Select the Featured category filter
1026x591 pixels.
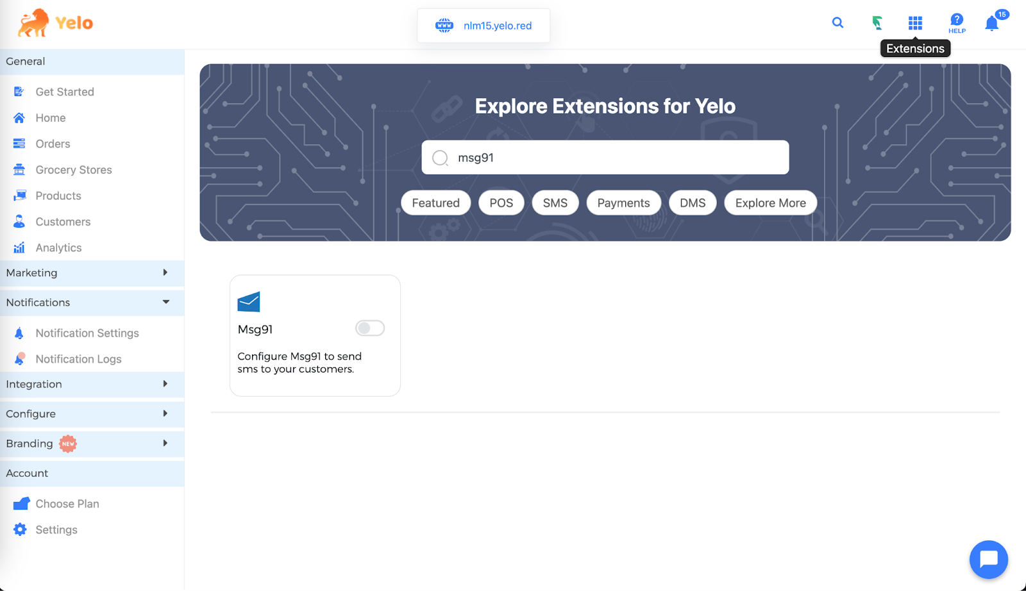[x=436, y=203]
